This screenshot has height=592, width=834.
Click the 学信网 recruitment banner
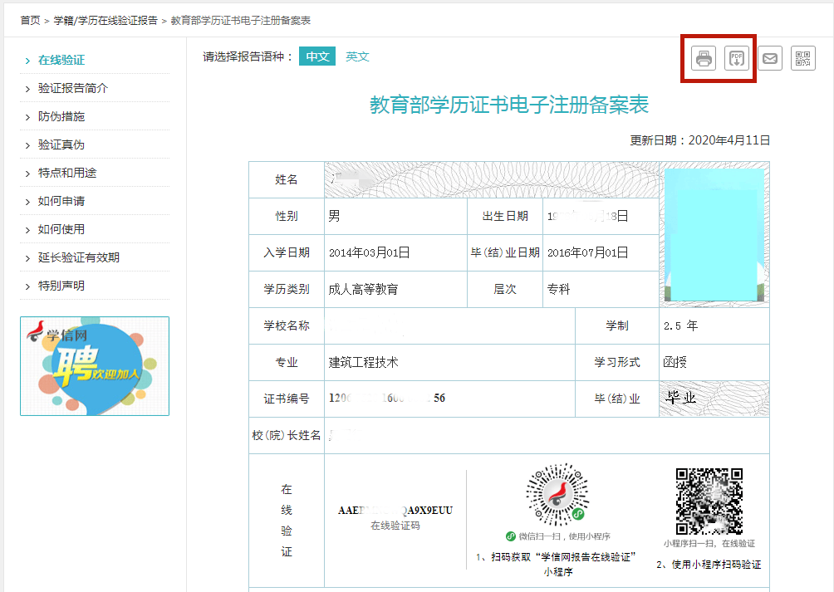tap(95, 366)
